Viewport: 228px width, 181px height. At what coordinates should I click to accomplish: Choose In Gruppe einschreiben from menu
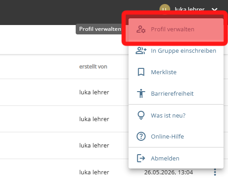(176, 51)
